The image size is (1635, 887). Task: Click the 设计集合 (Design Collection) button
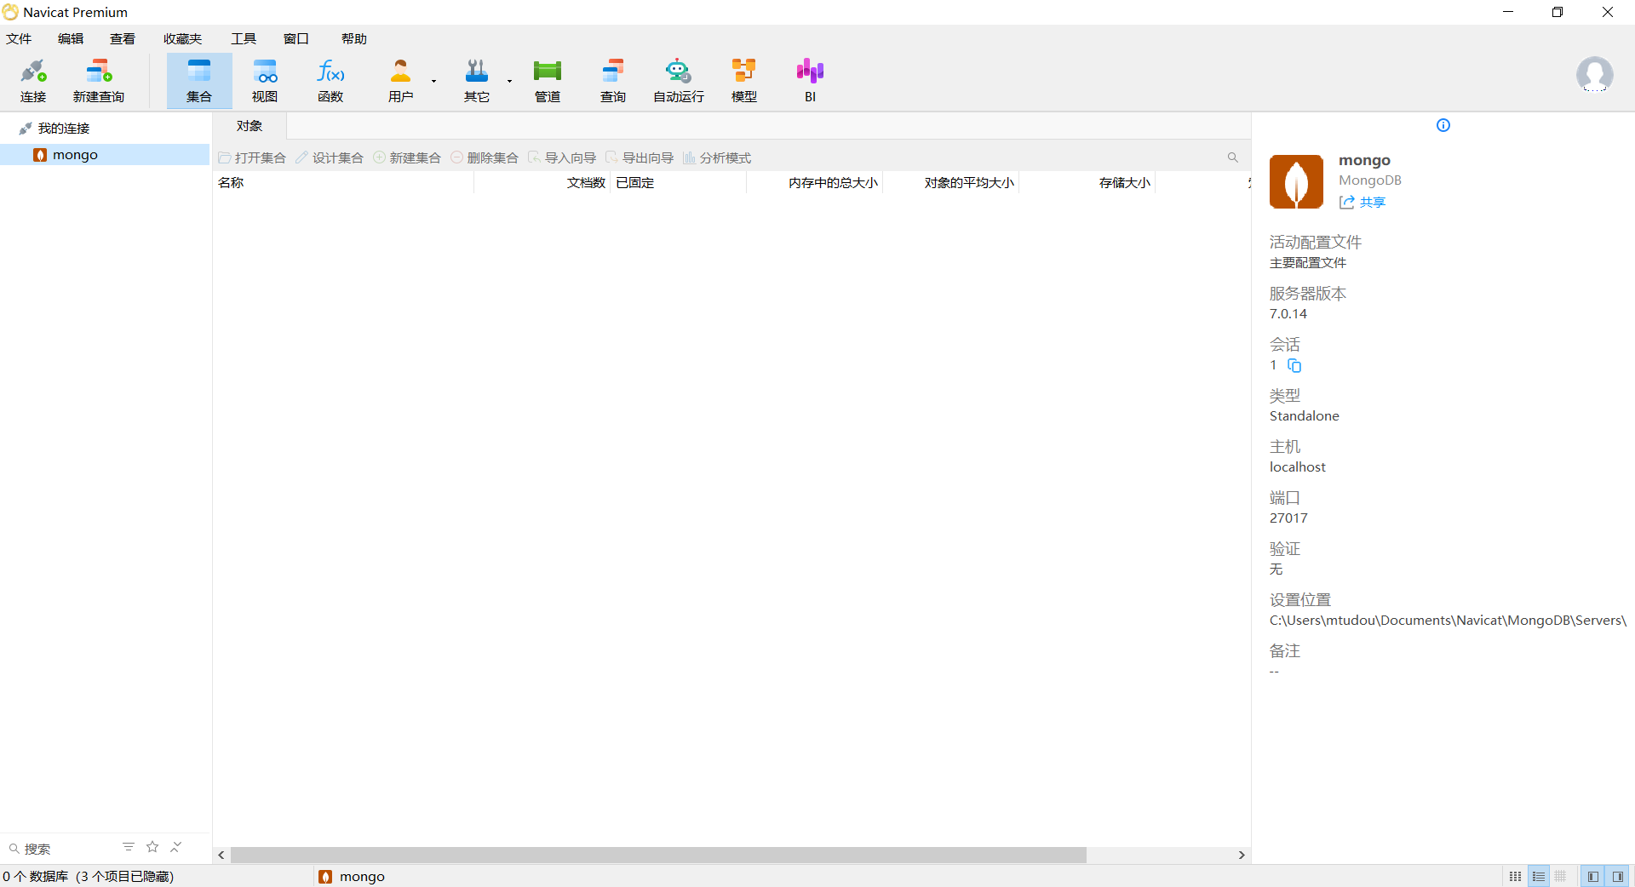[x=330, y=157]
